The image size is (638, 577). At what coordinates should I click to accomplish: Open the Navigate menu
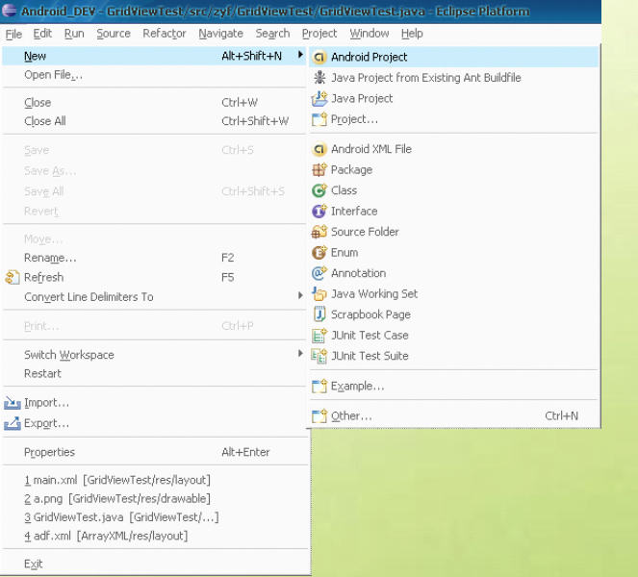(x=221, y=34)
